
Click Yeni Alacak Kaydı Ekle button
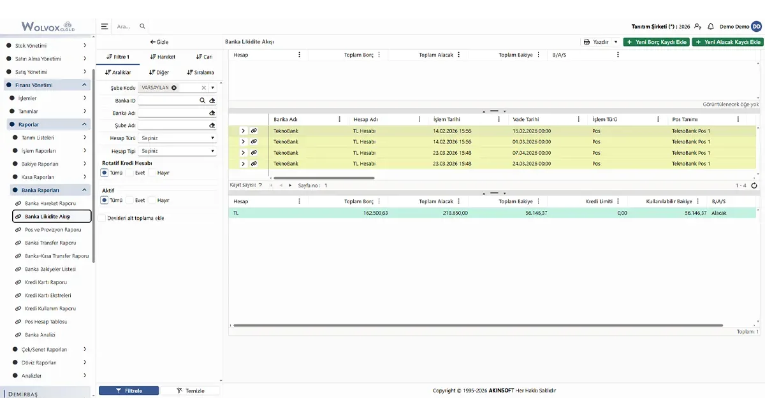click(727, 42)
